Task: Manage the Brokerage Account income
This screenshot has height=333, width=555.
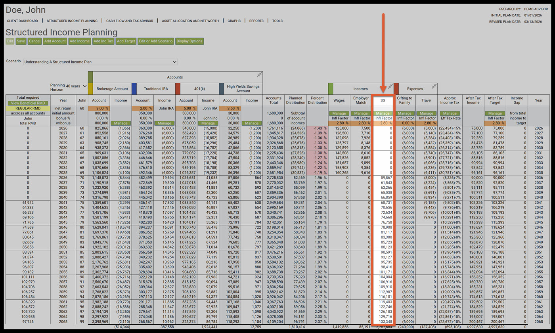Action: point(121,123)
